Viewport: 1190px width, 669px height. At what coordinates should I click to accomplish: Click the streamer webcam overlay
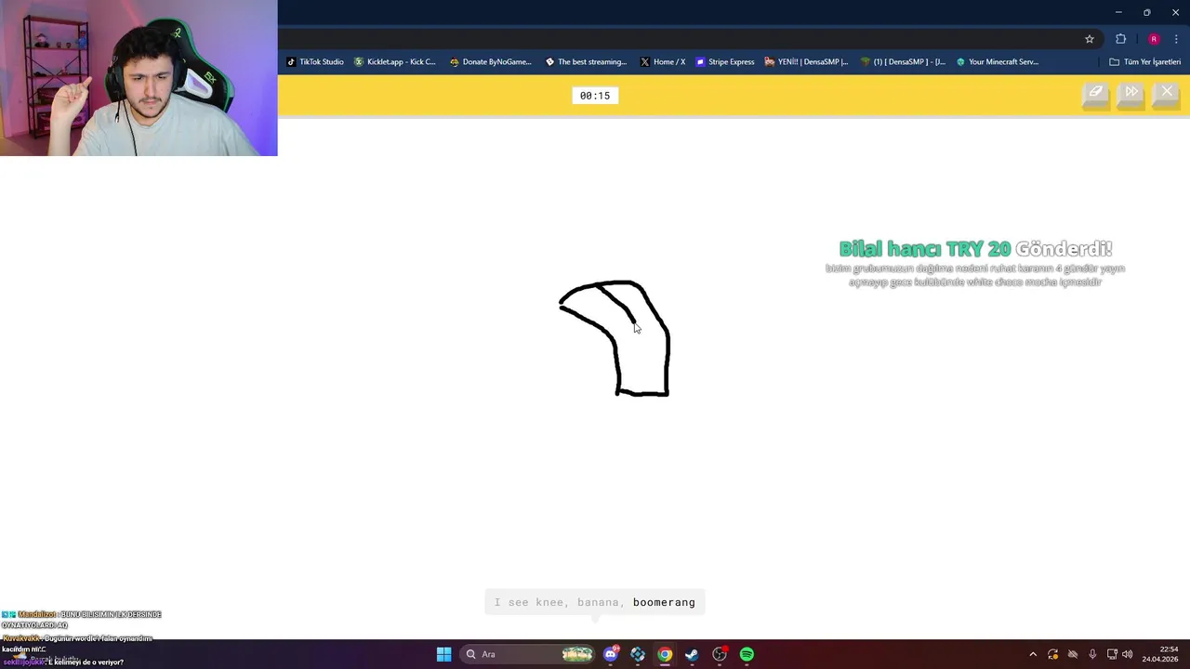pos(139,78)
